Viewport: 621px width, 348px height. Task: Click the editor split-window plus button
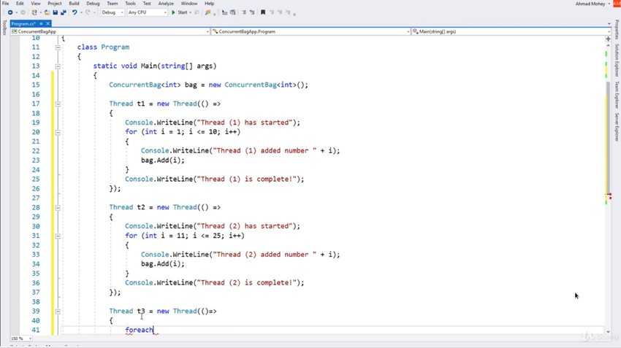[x=608, y=39]
